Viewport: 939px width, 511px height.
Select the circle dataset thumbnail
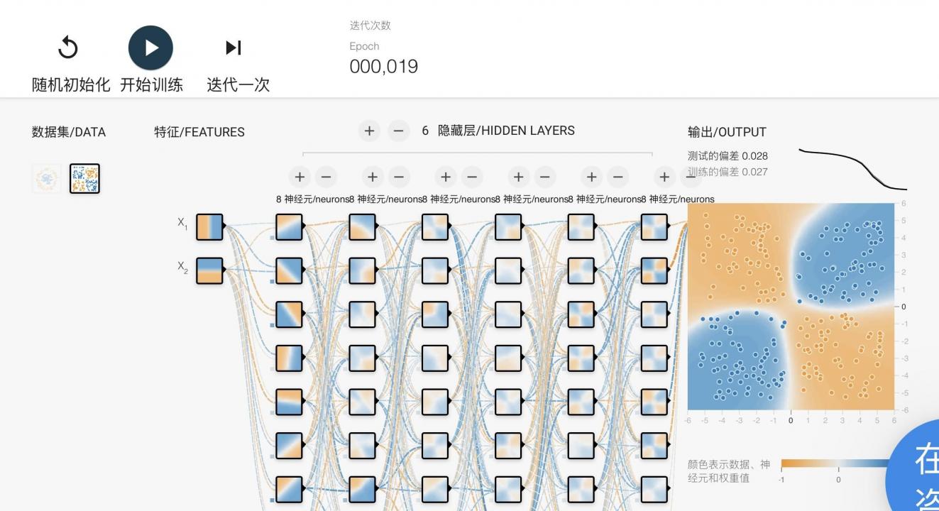click(x=47, y=179)
